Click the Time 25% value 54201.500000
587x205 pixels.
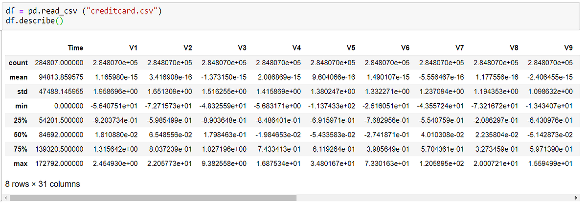[x=61, y=121]
